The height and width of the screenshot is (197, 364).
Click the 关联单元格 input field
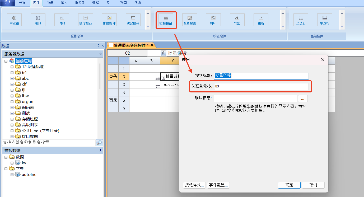tap(261, 87)
